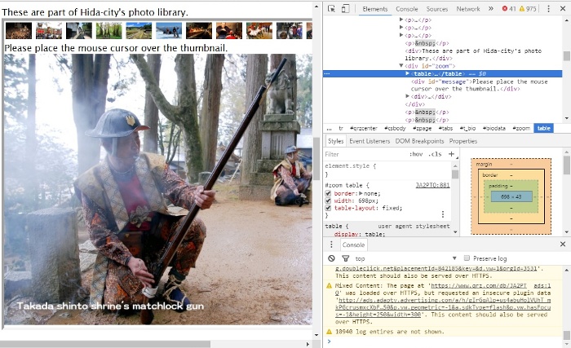Uncheck the border: none property
The image size is (571, 348).
tap(328, 194)
